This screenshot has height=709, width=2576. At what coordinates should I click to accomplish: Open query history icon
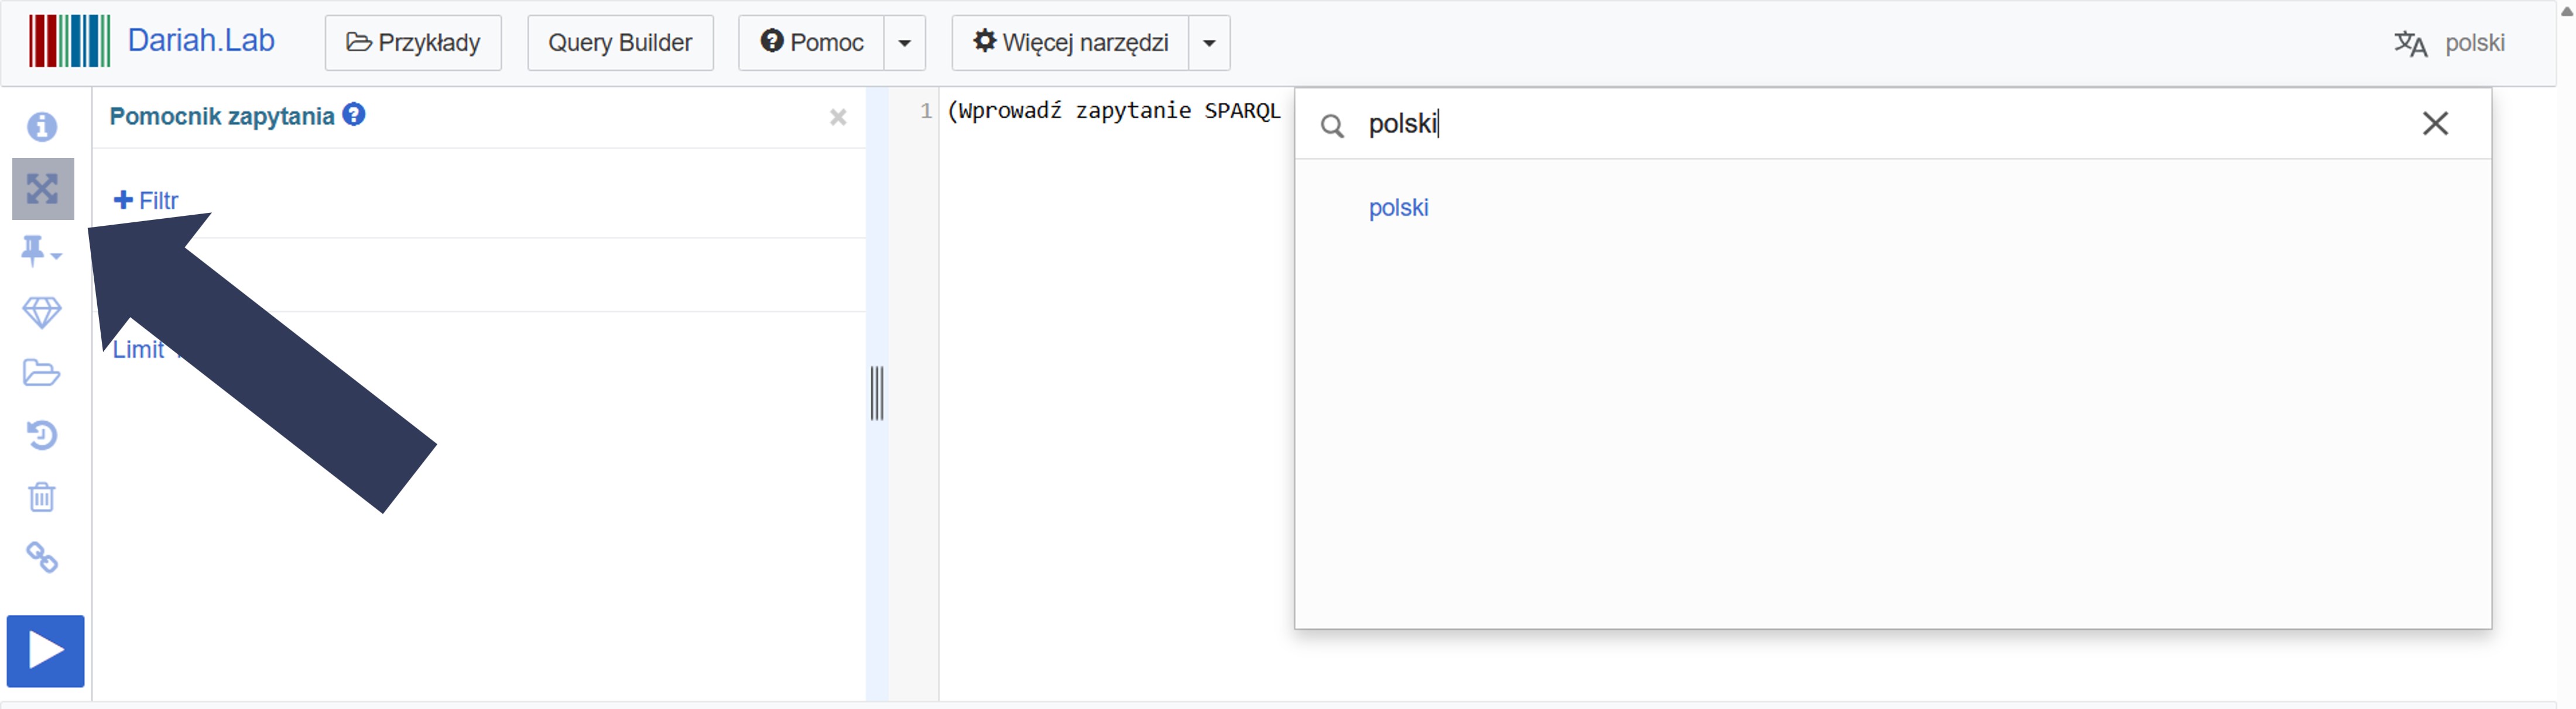42,435
